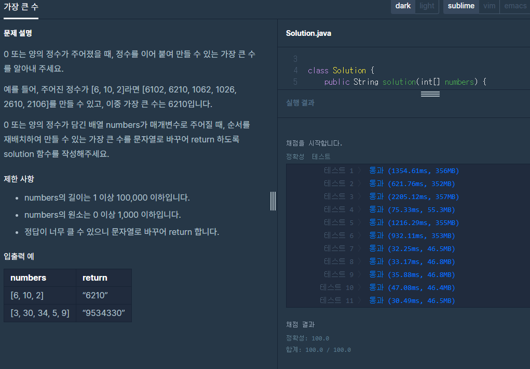Click the 실행 결과 heading

[300, 103]
